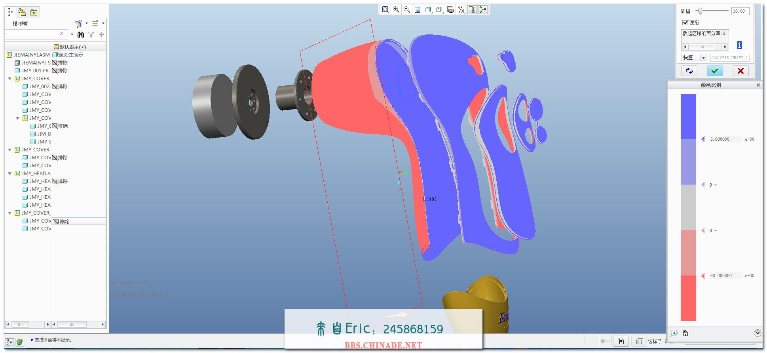Toggle the annotation display icon
Screen dimensions: 767x353
click(472, 10)
